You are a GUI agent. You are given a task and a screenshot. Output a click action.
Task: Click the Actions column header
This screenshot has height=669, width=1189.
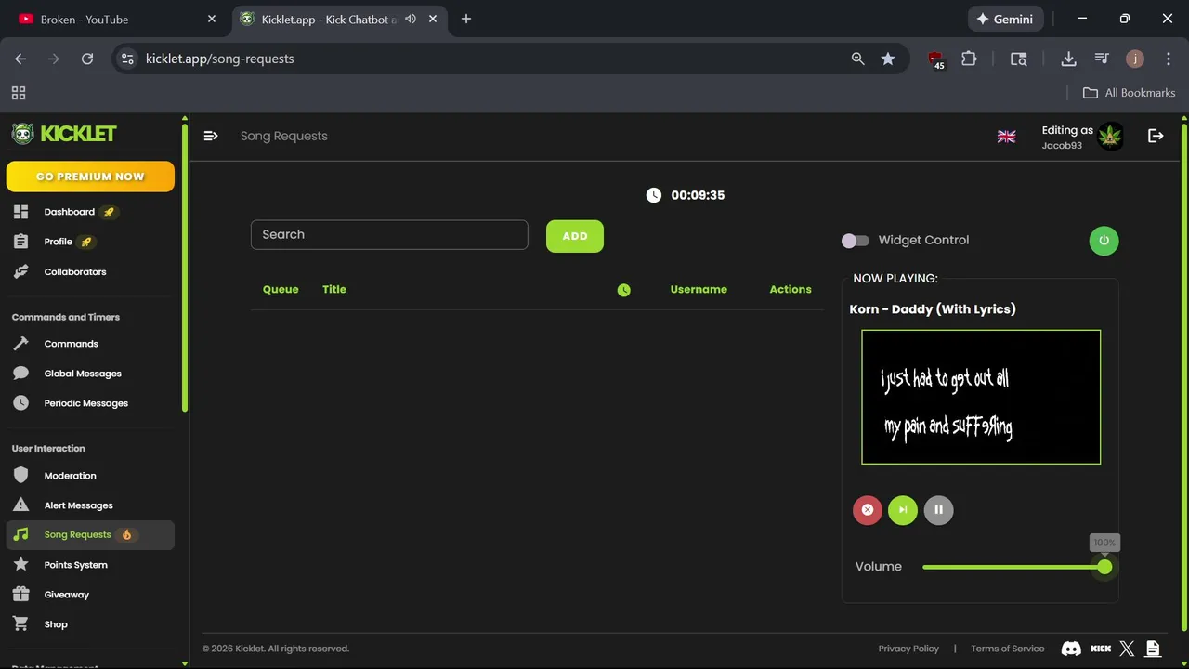(x=790, y=290)
